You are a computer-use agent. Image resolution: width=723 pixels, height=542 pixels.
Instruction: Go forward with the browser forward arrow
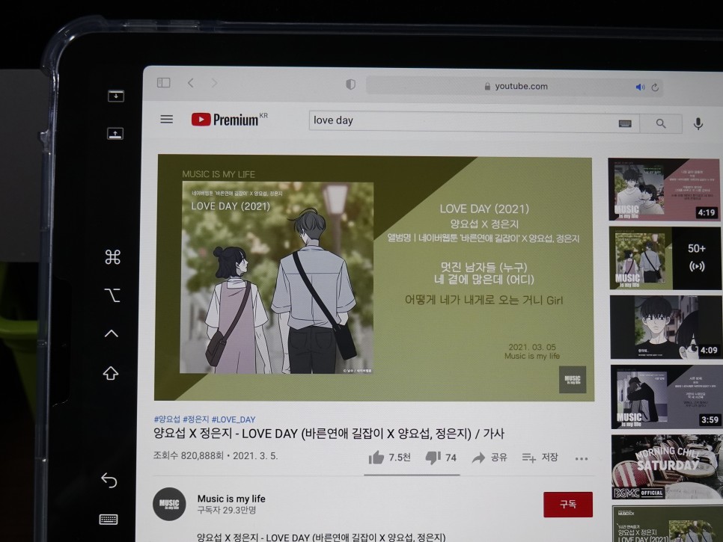point(214,83)
